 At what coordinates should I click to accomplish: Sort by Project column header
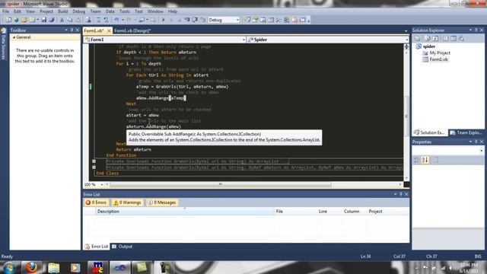point(387,212)
